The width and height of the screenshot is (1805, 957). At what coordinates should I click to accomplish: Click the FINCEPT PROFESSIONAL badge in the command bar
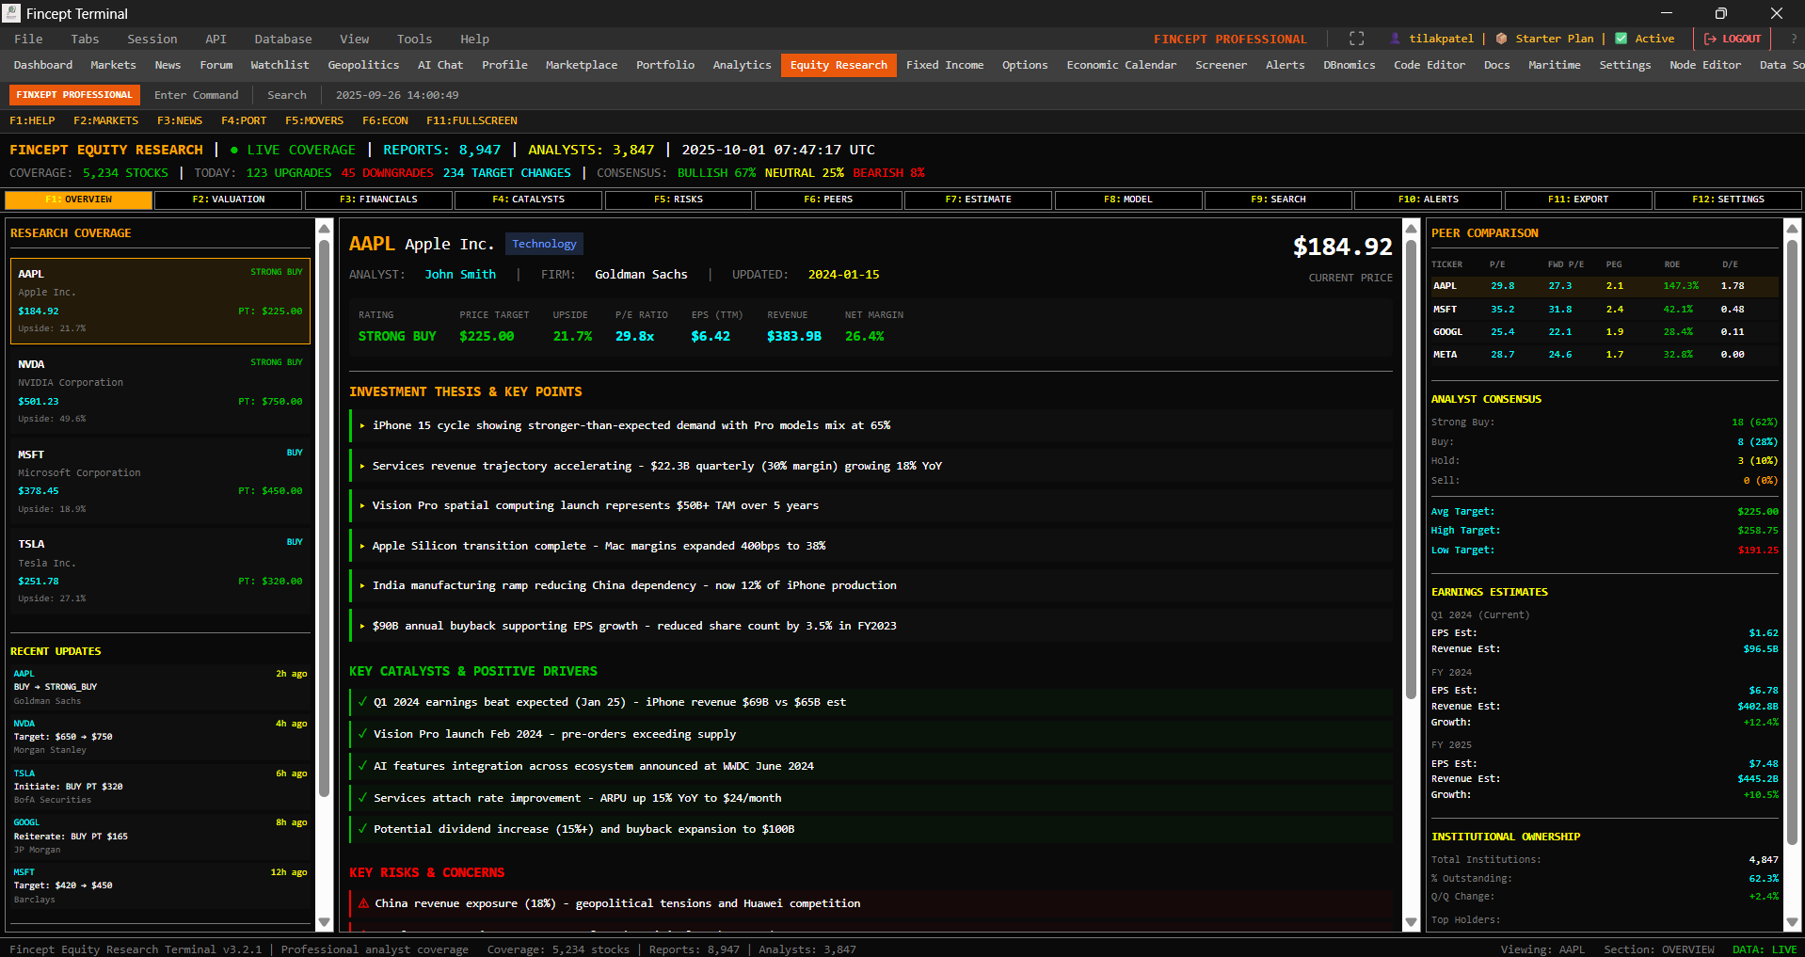pyautogui.click(x=74, y=94)
